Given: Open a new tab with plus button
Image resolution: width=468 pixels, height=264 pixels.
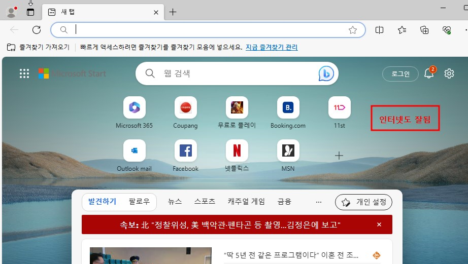Looking at the screenshot, I should click(x=173, y=12).
